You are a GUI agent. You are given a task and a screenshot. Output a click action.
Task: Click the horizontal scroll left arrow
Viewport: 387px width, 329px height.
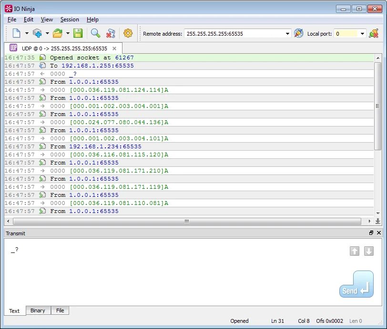tap(8, 221)
